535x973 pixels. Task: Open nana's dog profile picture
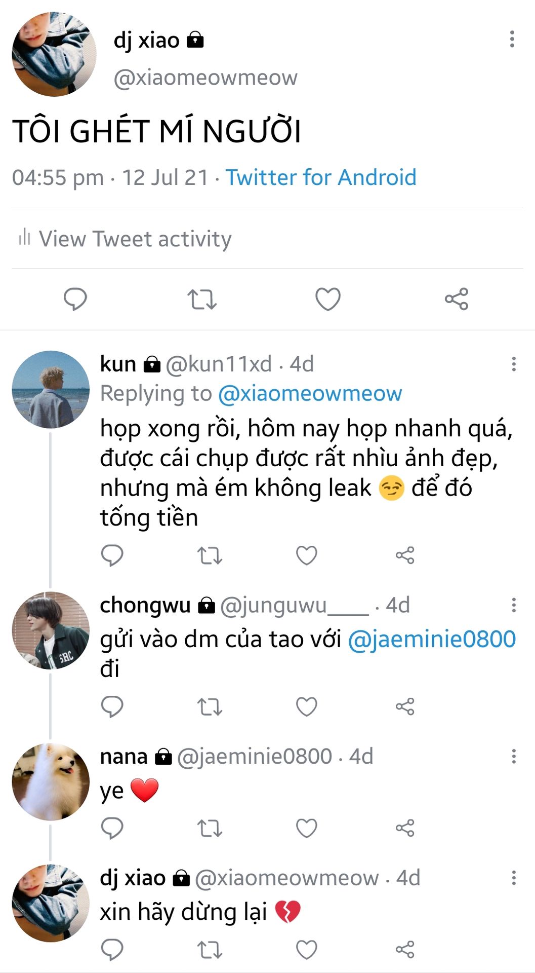tap(51, 782)
